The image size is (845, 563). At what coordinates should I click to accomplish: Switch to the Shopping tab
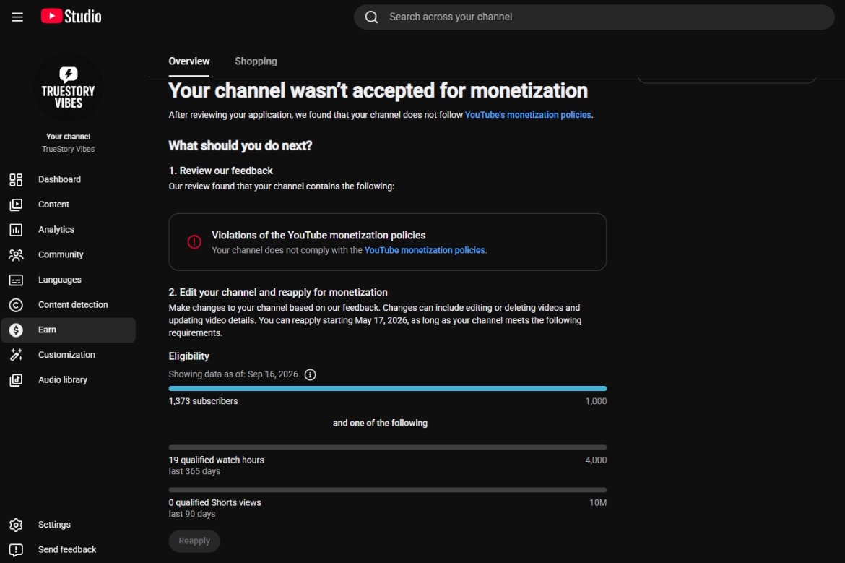256,61
